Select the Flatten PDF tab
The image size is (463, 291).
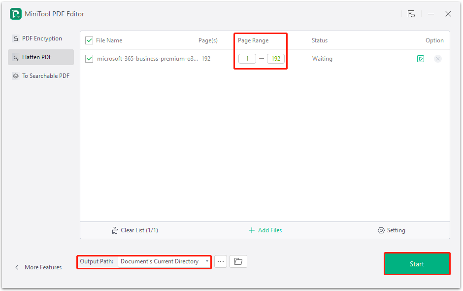tap(41, 57)
